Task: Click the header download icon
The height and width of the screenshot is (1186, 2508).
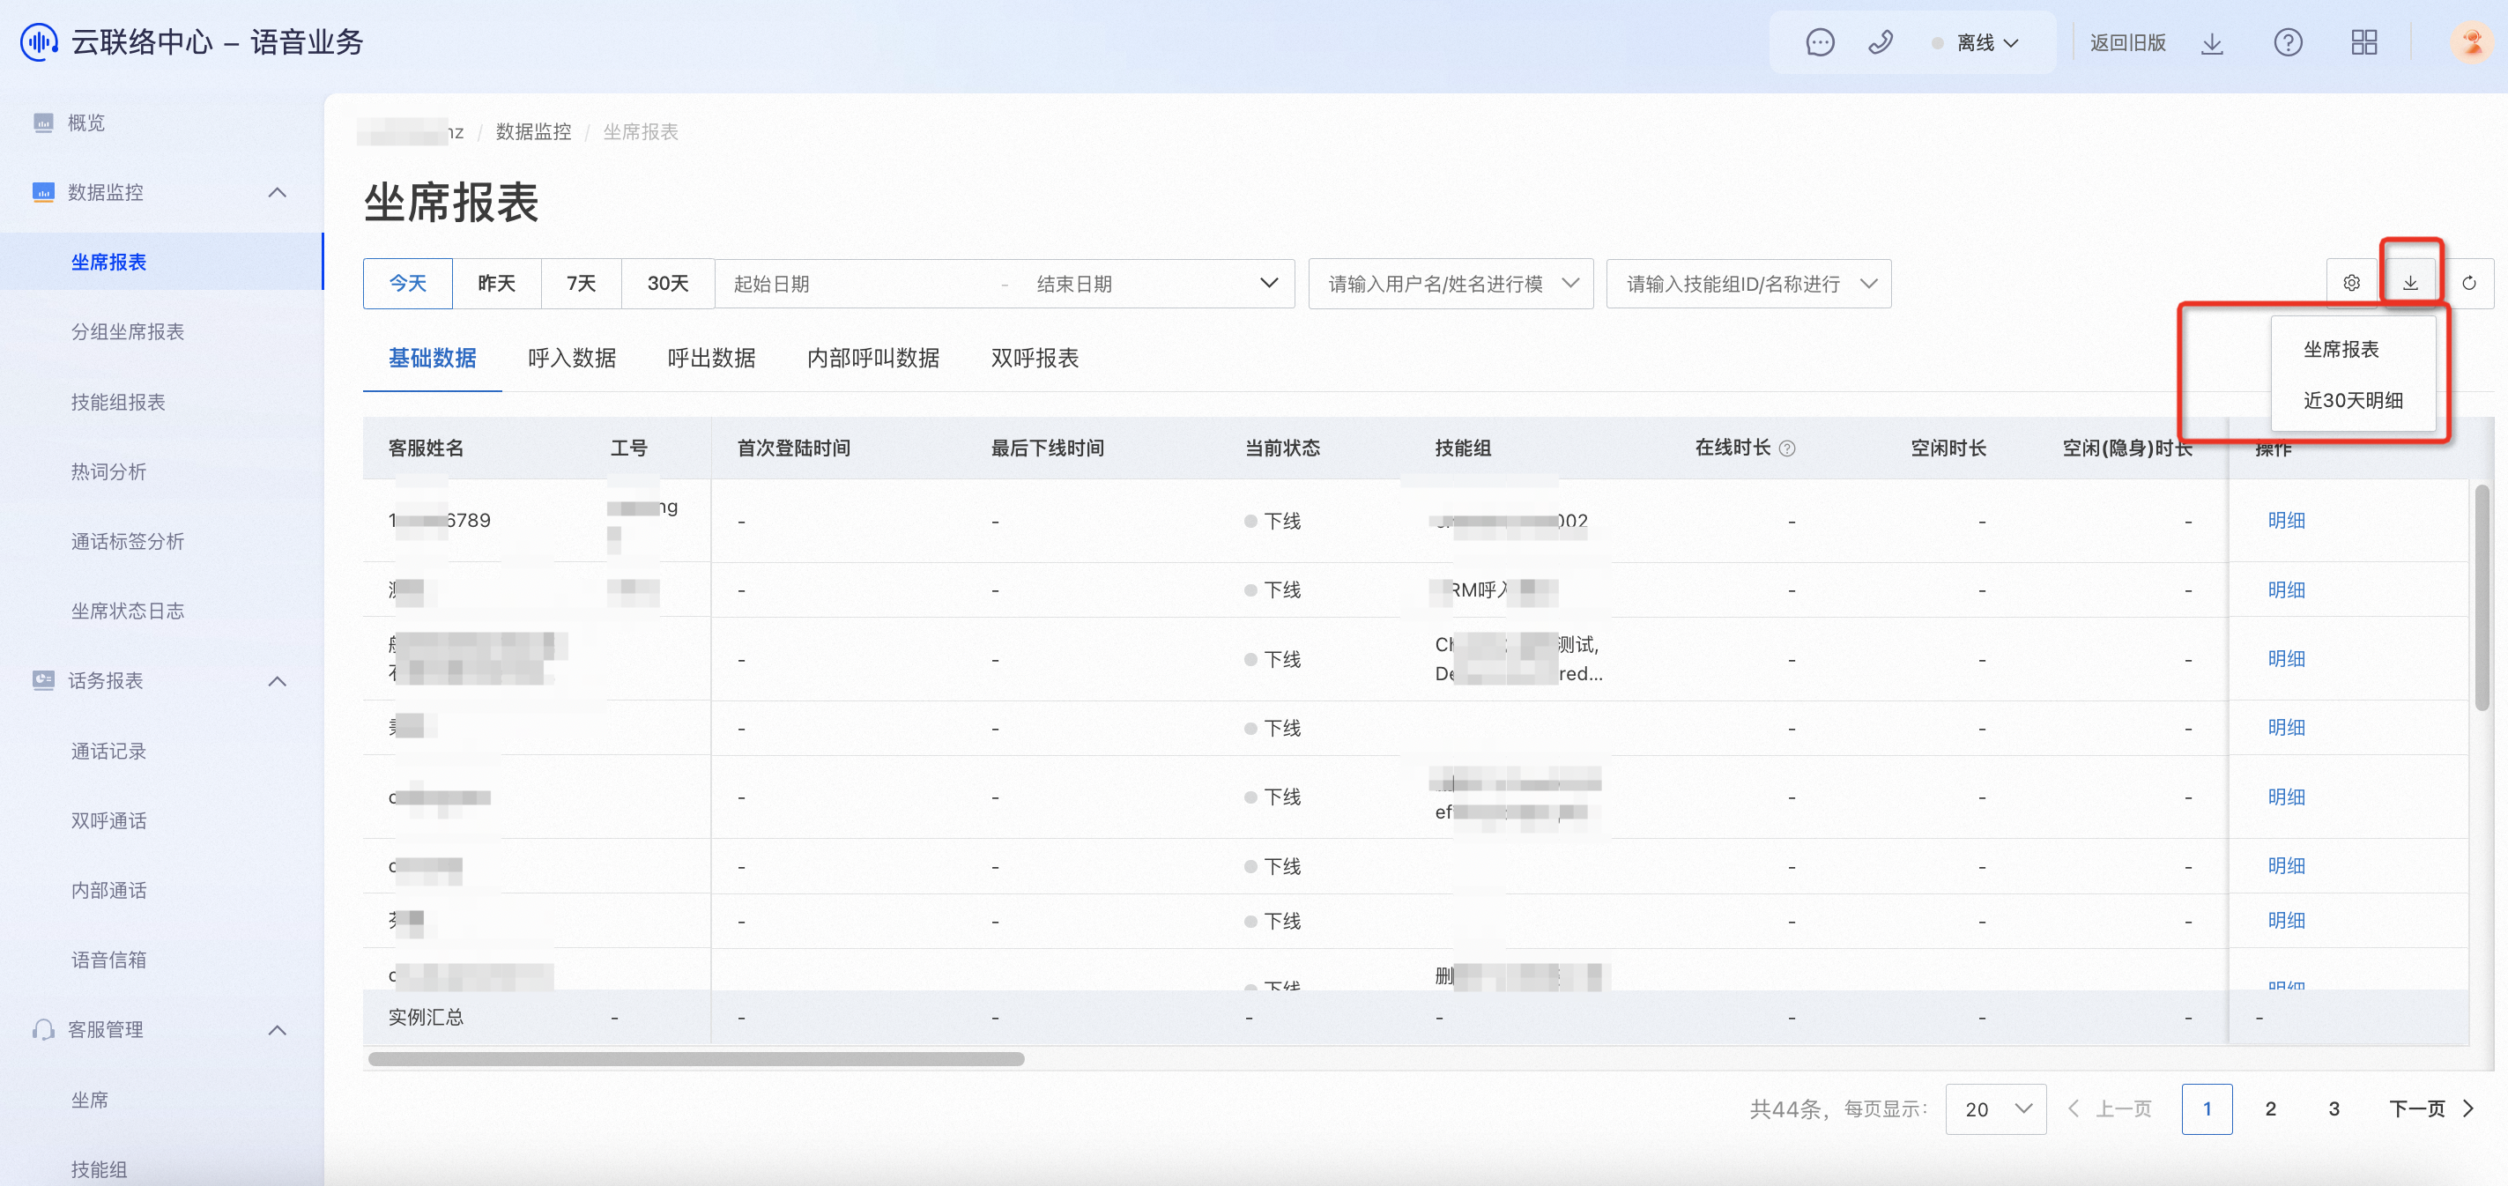Action: click(x=2212, y=43)
